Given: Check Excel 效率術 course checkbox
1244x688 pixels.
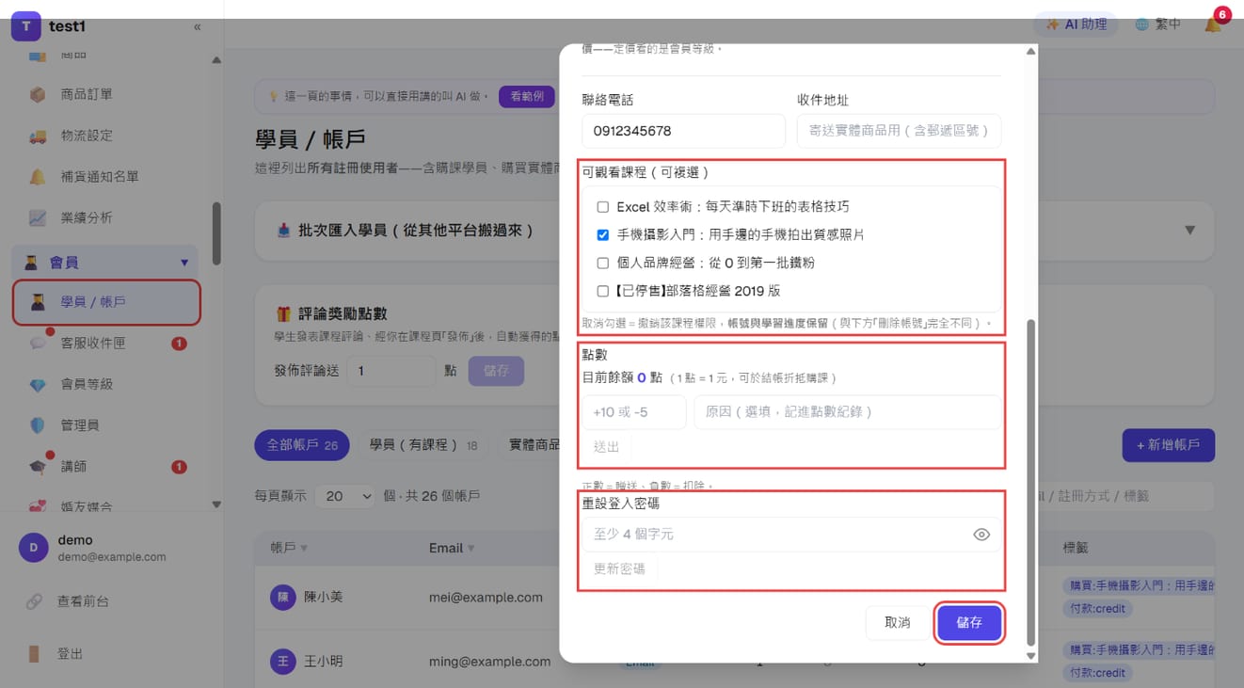Looking at the screenshot, I should click(x=603, y=207).
